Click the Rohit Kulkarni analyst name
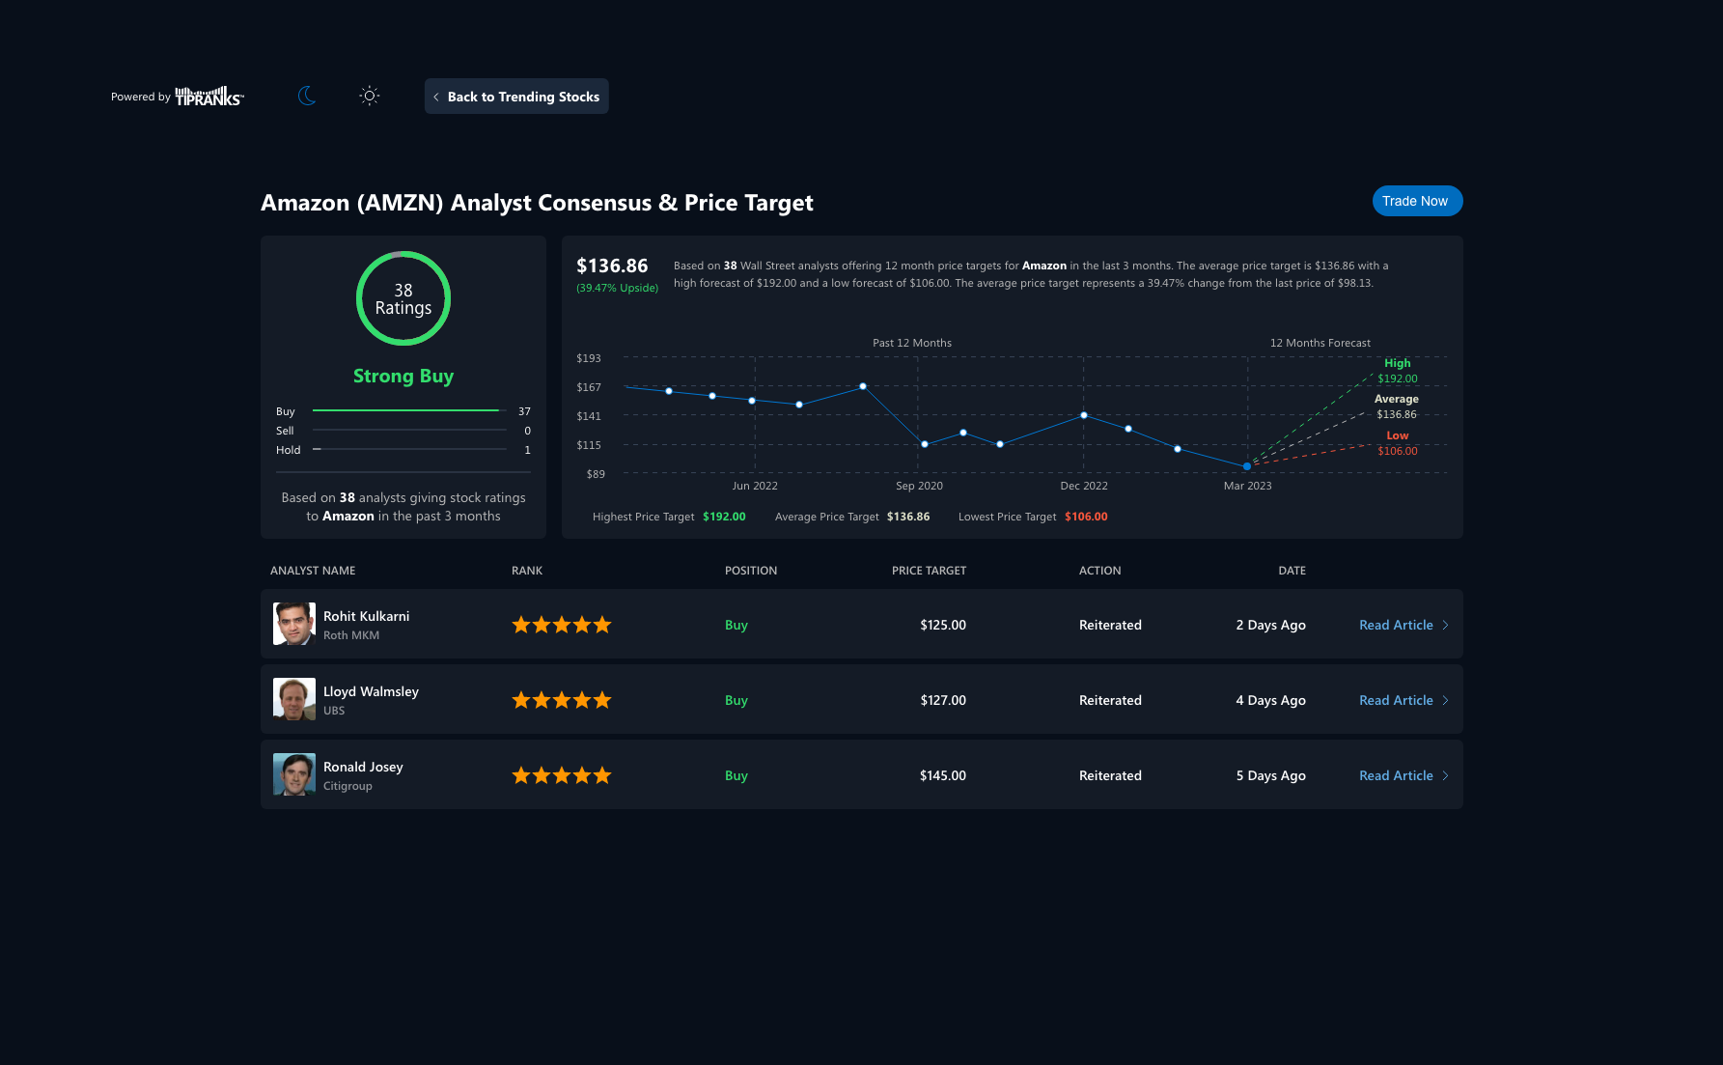1723x1065 pixels. pos(367,616)
